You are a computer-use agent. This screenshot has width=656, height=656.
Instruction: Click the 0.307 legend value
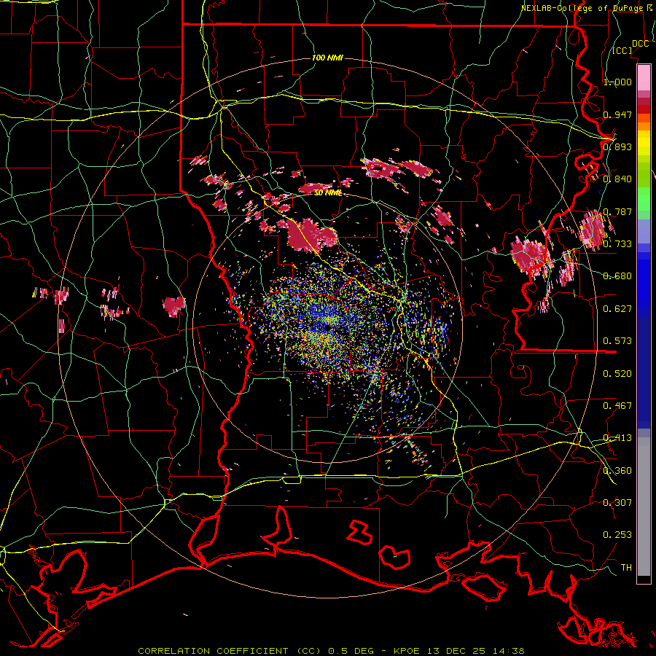pos(617,503)
